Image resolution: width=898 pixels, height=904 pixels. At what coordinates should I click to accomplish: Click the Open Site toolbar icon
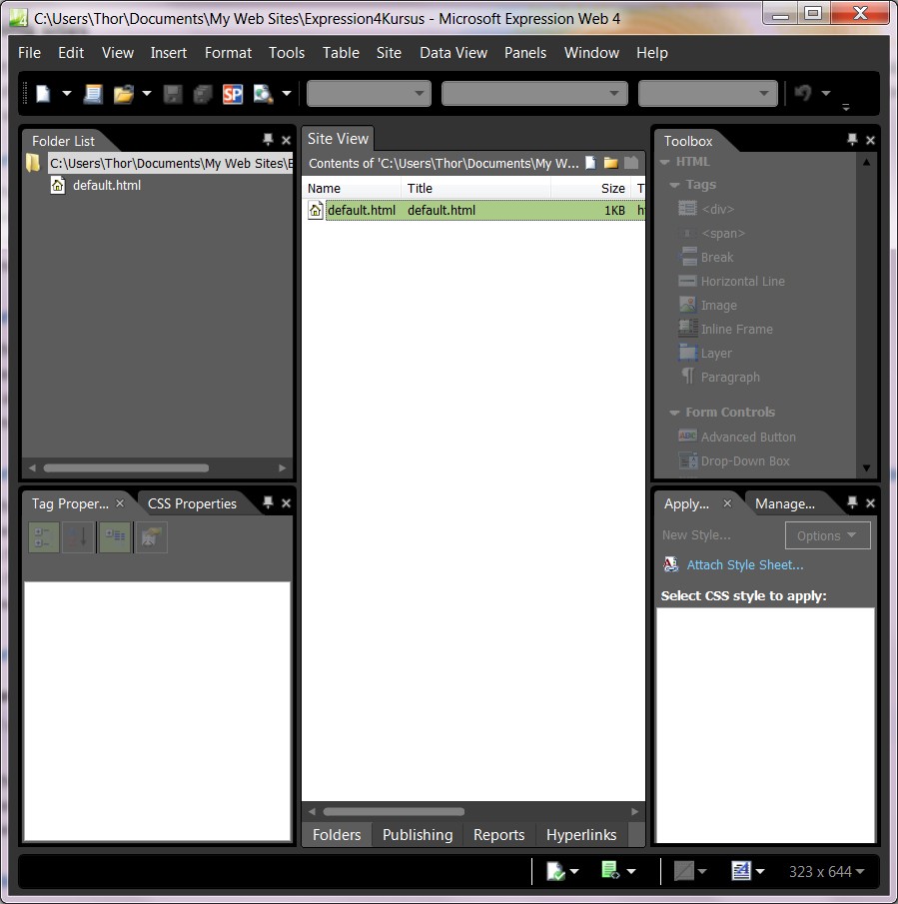(x=93, y=93)
